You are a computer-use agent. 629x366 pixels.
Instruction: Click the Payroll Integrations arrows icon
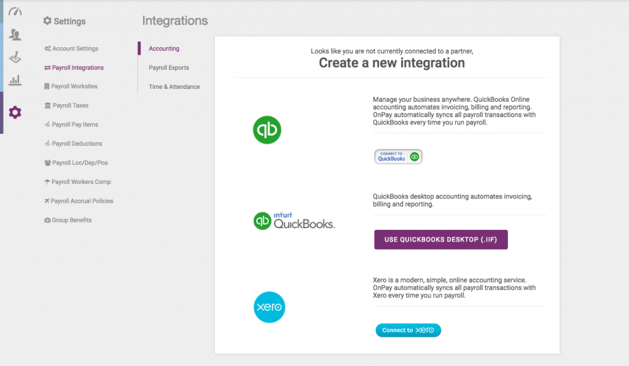tap(47, 67)
